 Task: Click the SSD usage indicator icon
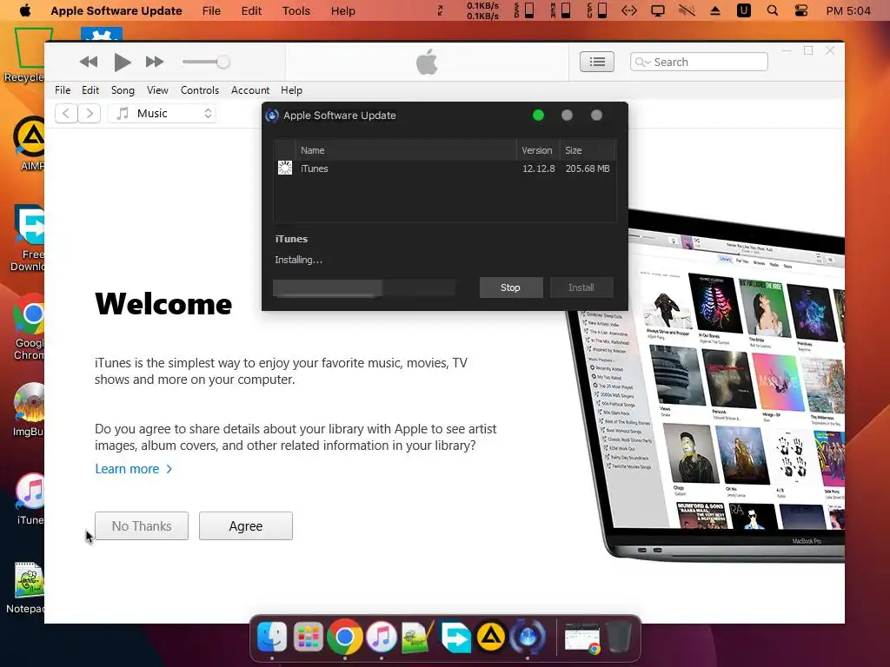[x=524, y=10]
